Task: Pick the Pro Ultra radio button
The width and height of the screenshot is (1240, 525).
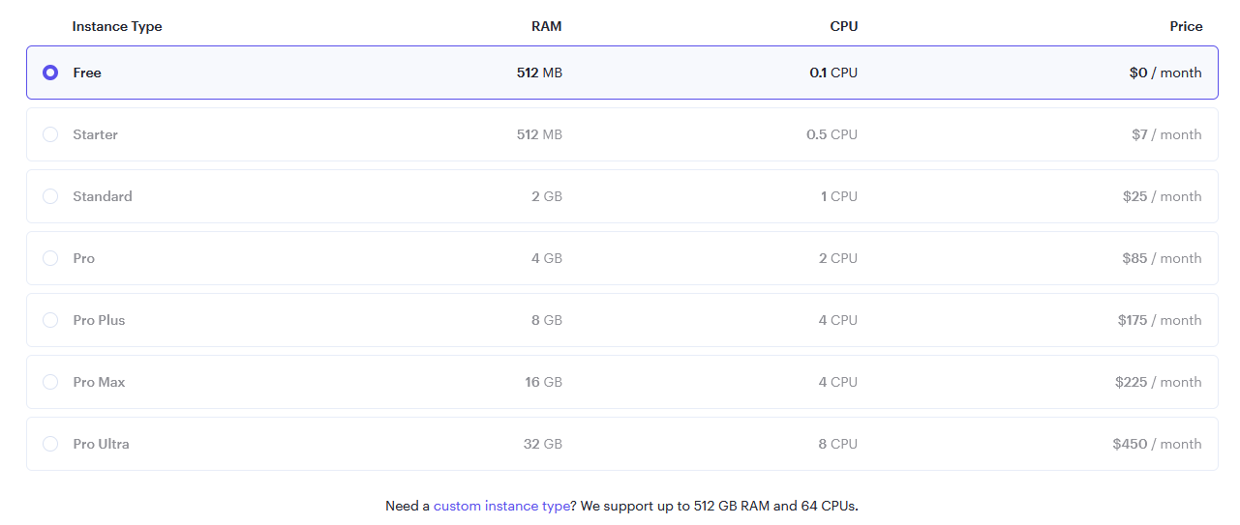Action: [x=50, y=444]
